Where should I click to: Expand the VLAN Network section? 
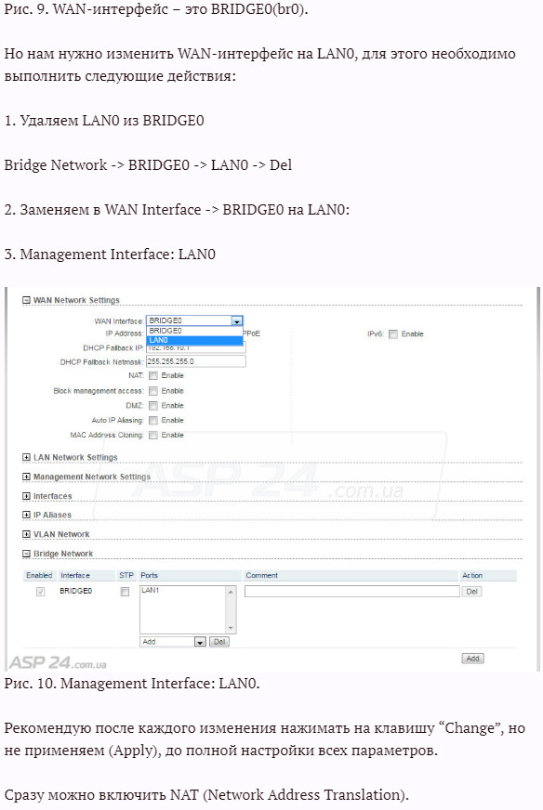pyautogui.click(x=26, y=533)
